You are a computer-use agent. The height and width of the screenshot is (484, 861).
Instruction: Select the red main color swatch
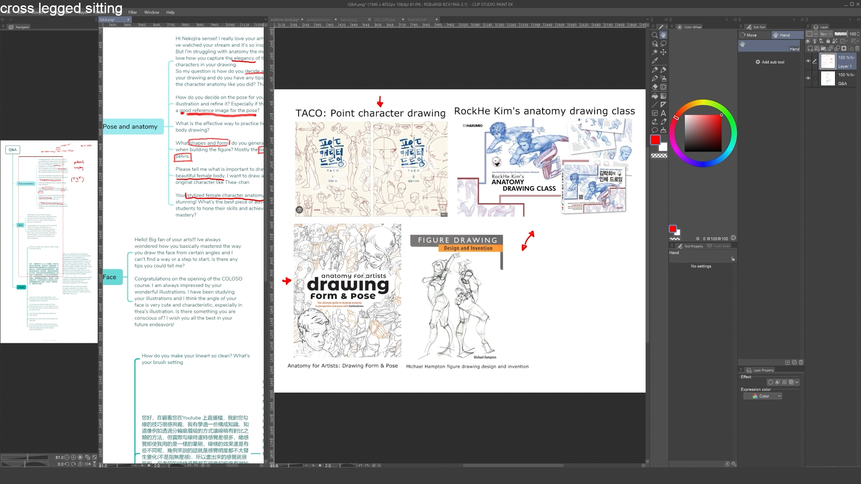coord(655,140)
